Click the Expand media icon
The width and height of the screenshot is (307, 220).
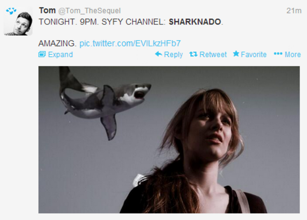point(42,54)
